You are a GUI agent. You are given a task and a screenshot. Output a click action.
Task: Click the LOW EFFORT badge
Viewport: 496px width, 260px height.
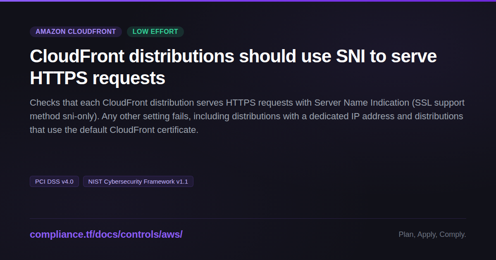coord(155,32)
